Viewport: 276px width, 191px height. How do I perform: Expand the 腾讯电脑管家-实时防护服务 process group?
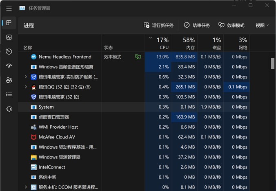point(26,77)
